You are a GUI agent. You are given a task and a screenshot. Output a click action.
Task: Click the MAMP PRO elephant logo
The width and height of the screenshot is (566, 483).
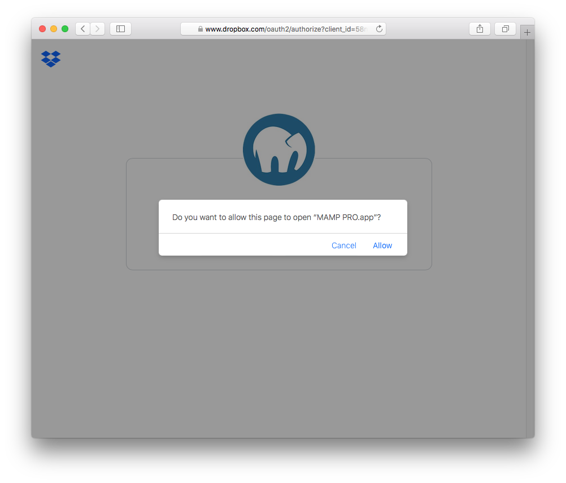tap(278, 150)
